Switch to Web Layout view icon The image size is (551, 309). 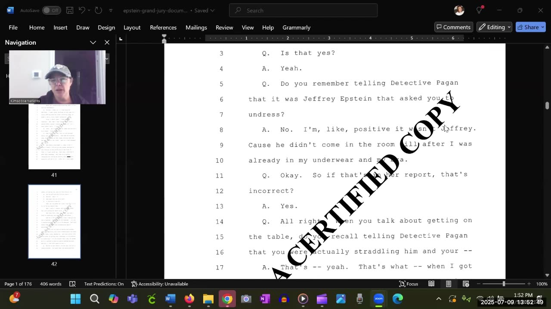(x=466, y=284)
